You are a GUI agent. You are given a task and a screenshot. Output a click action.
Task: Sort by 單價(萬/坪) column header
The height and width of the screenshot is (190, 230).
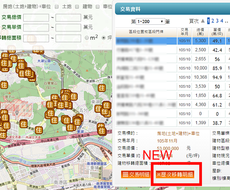[217, 32]
